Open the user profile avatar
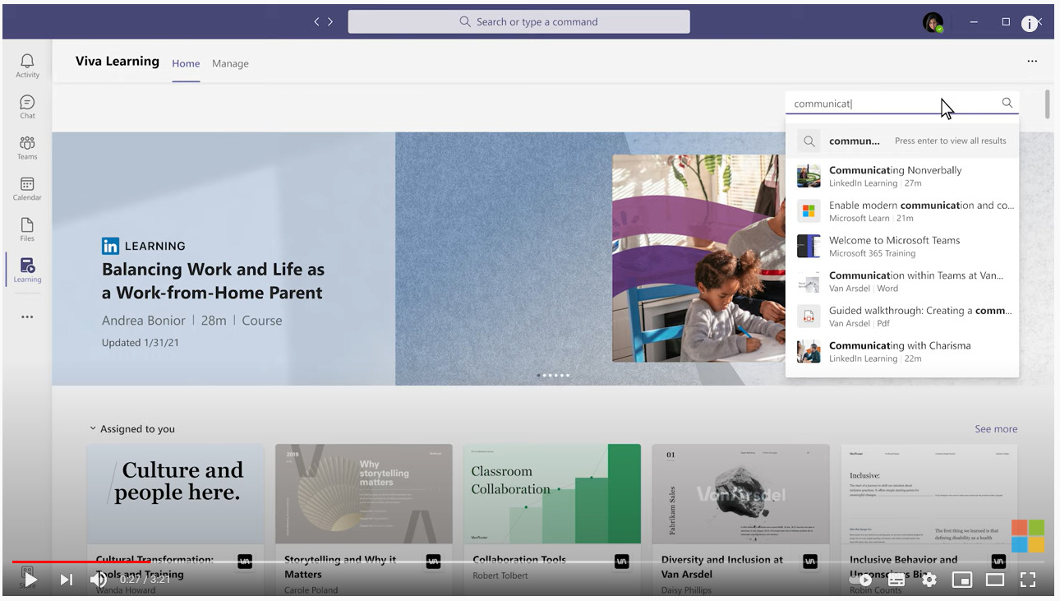This screenshot has height=601, width=1060. (933, 23)
